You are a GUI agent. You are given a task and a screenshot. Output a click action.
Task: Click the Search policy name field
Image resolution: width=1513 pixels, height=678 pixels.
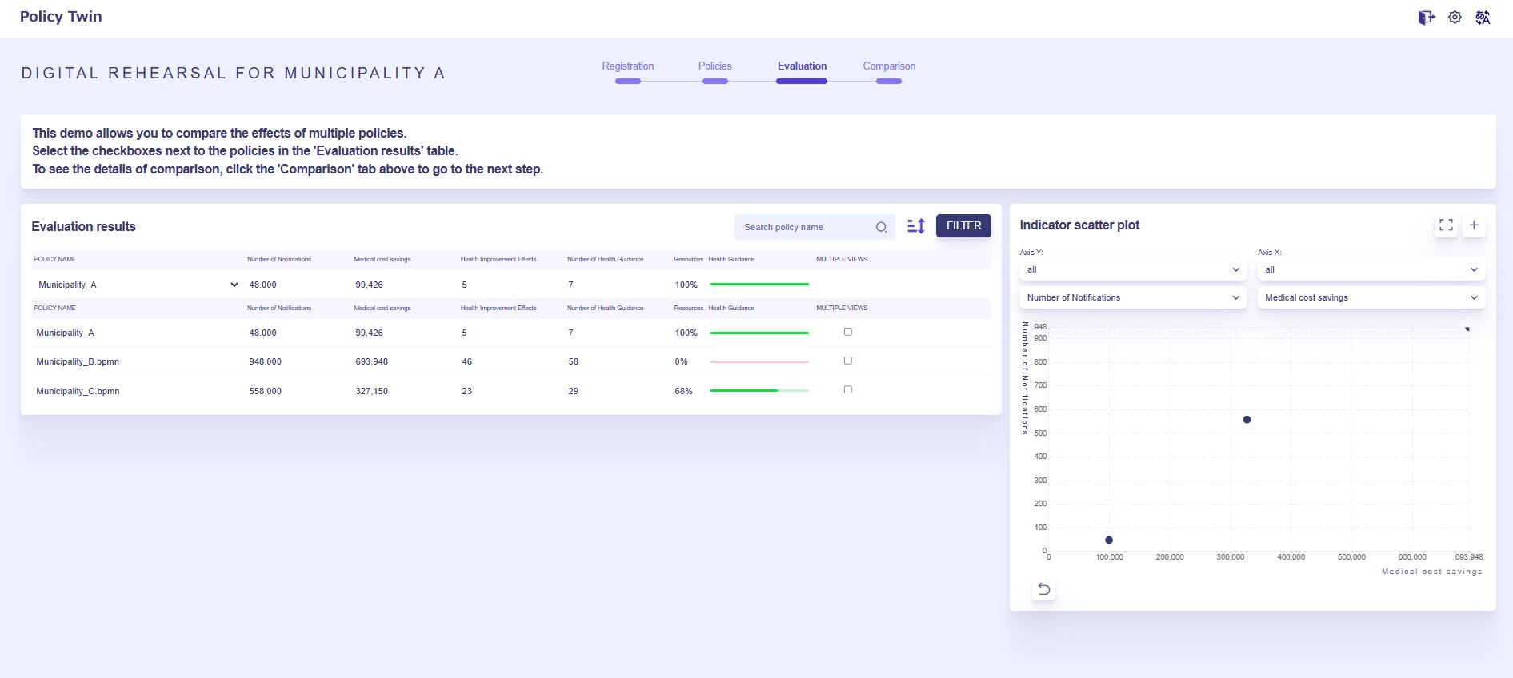(x=804, y=227)
